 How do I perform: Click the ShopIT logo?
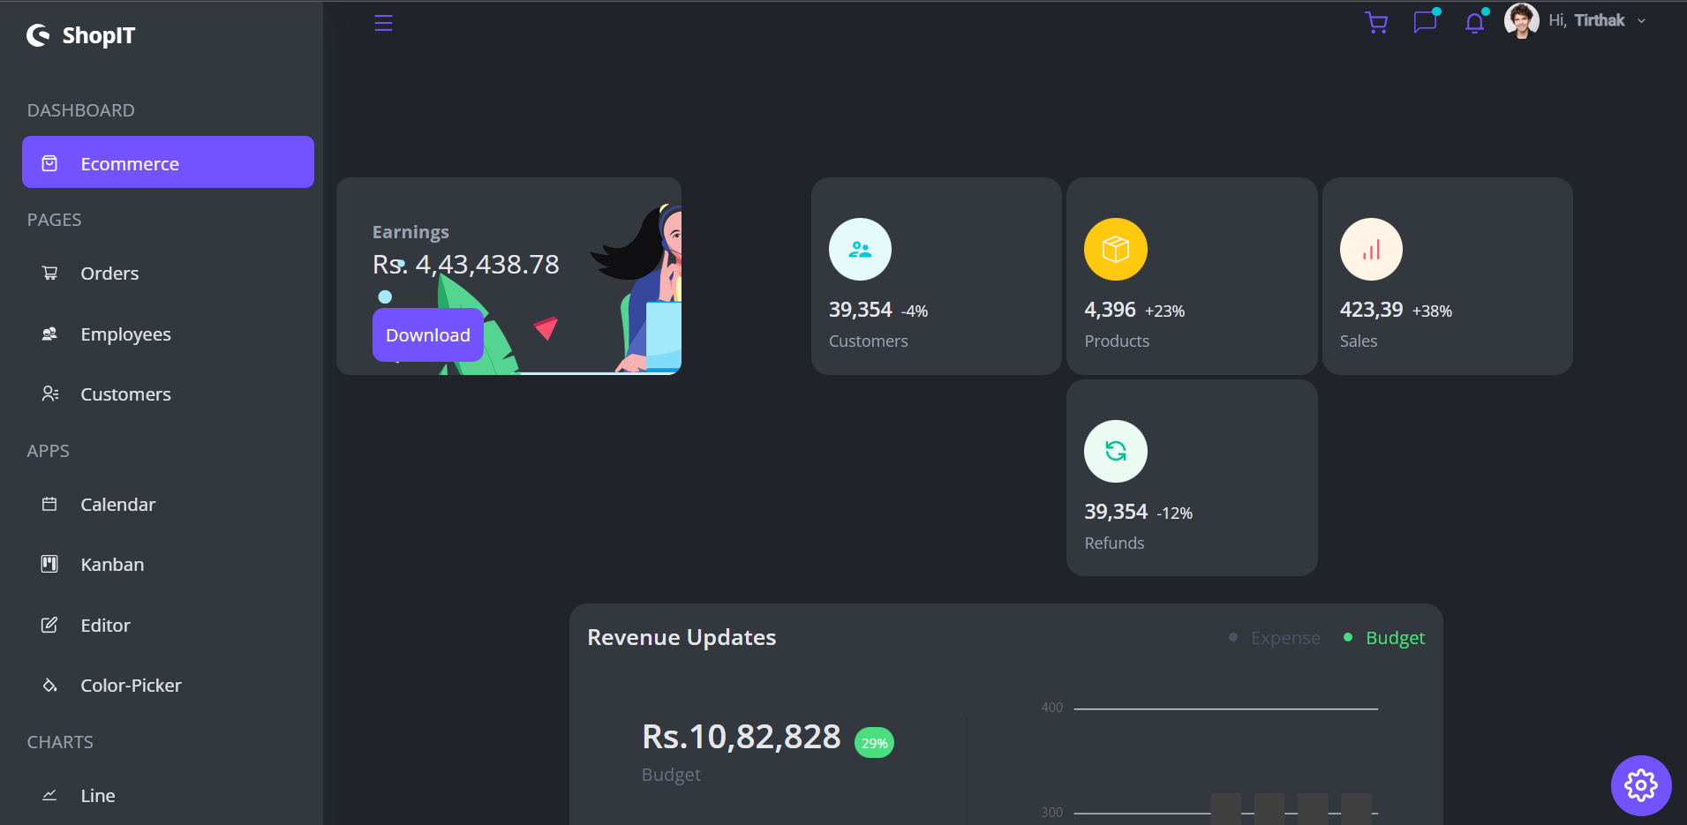tap(81, 35)
